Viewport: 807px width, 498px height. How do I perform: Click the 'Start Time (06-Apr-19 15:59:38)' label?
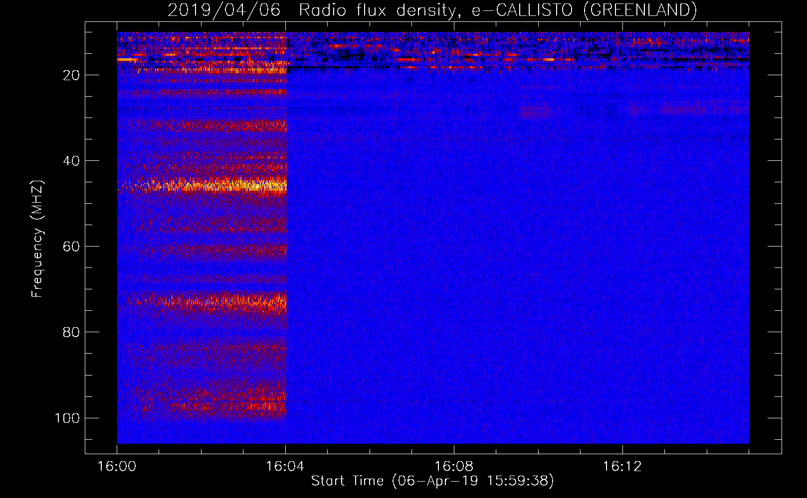432,481
